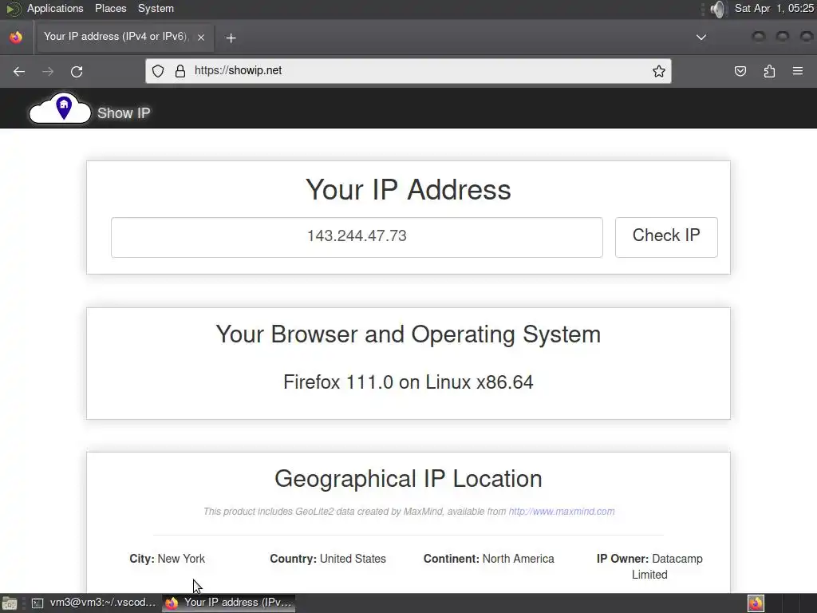The image size is (817, 613).
Task: Bookmark this page with the star
Action: click(658, 71)
